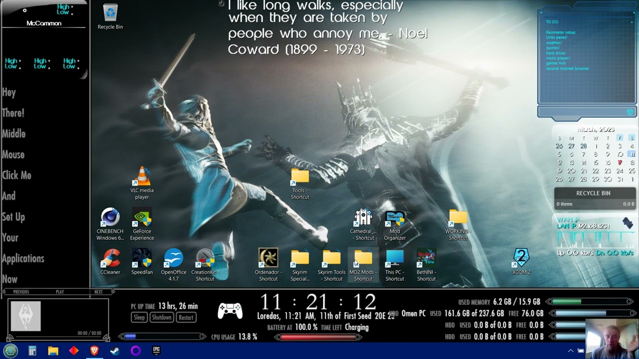639x359 pixels.
Task: Click the Restart button
Action: coord(186,318)
